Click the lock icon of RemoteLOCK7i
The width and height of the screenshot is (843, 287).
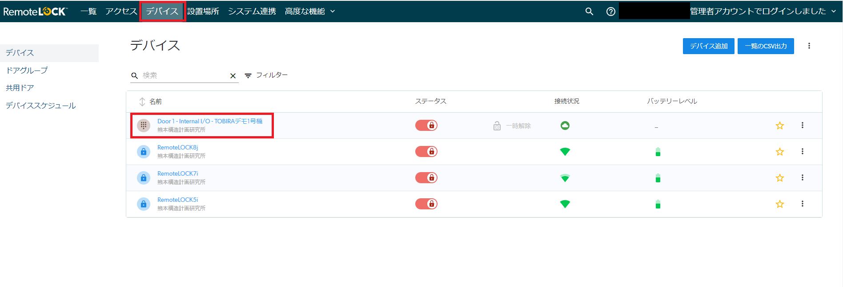[x=144, y=178]
